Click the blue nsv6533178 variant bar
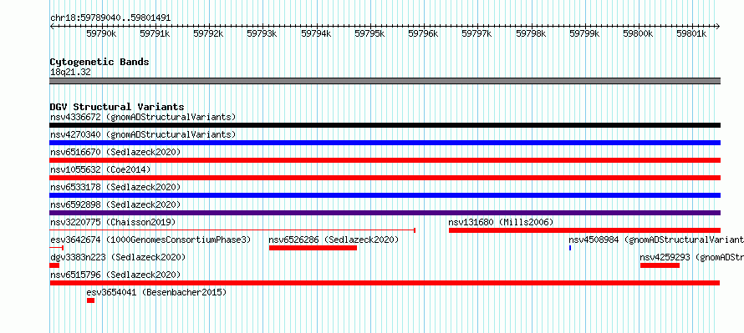This screenshot has width=744, height=333. click(385, 195)
